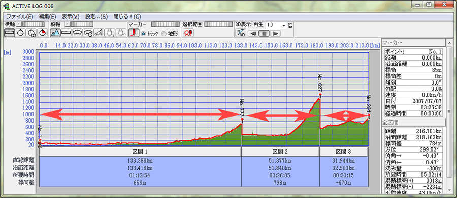Activate the selection range marker icon
This screenshot has width=457, height=198.
click(x=188, y=33)
